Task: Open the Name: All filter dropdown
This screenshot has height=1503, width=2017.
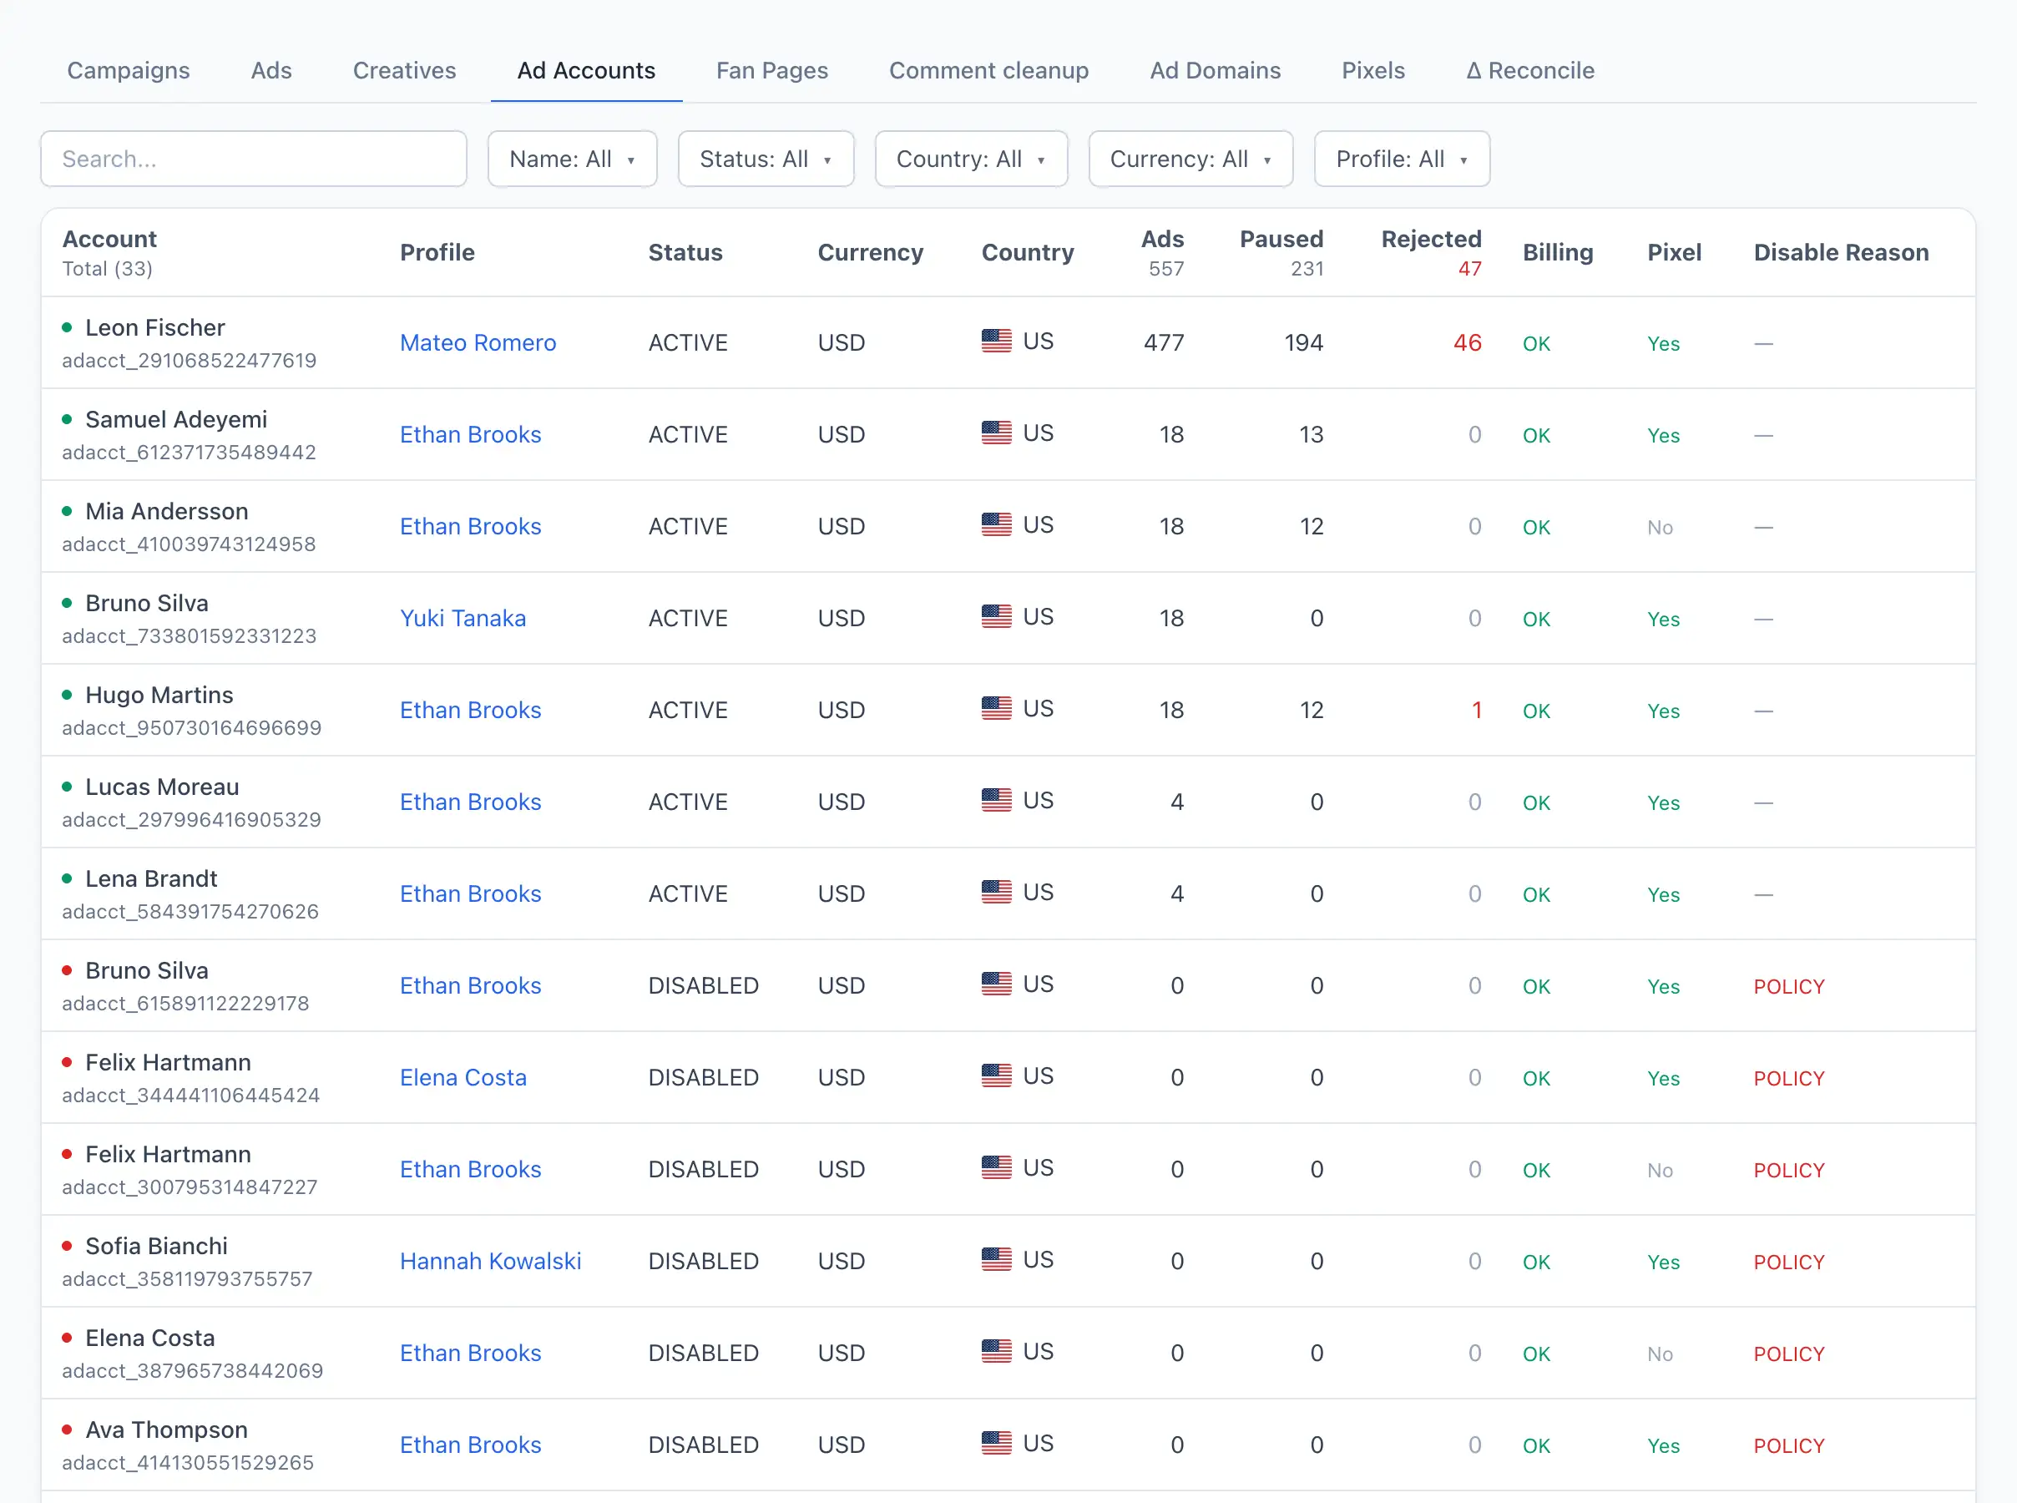Action: click(x=572, y=159)
